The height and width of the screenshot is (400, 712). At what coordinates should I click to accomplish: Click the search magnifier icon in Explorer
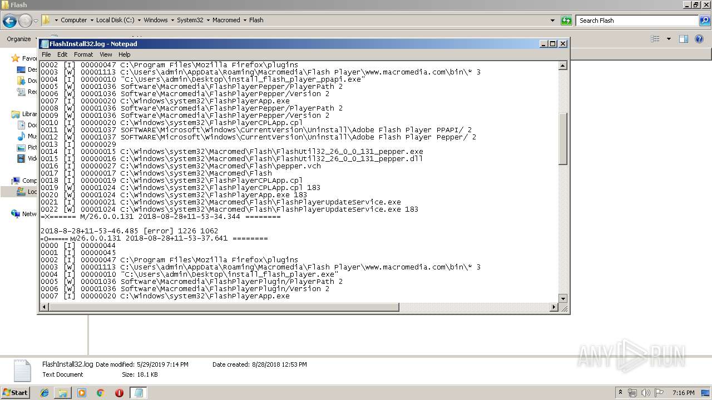[x=705, y=21]
